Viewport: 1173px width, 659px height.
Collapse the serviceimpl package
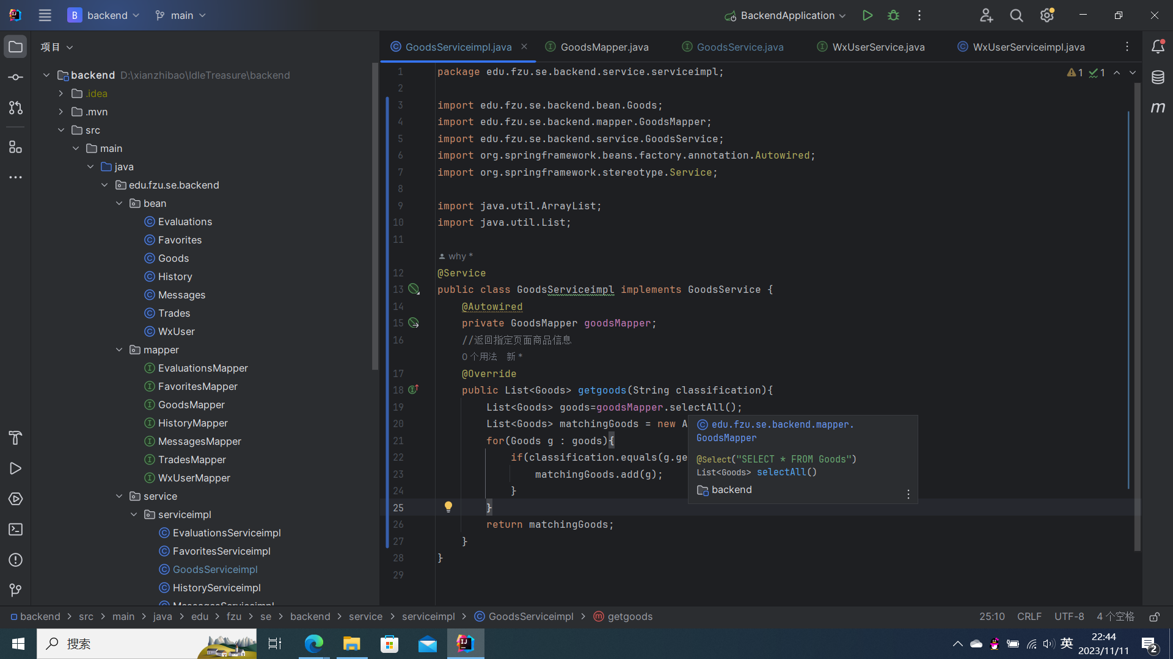[x=134, y=514]
